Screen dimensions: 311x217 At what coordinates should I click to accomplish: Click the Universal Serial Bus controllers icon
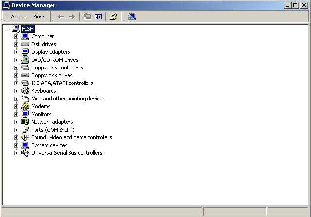tap(25, 153)
